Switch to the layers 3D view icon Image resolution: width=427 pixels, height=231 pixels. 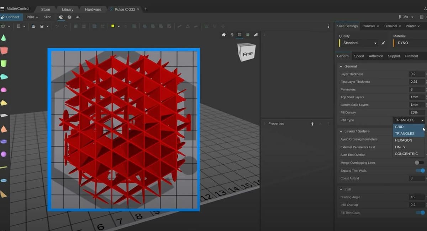pos(69,17)
